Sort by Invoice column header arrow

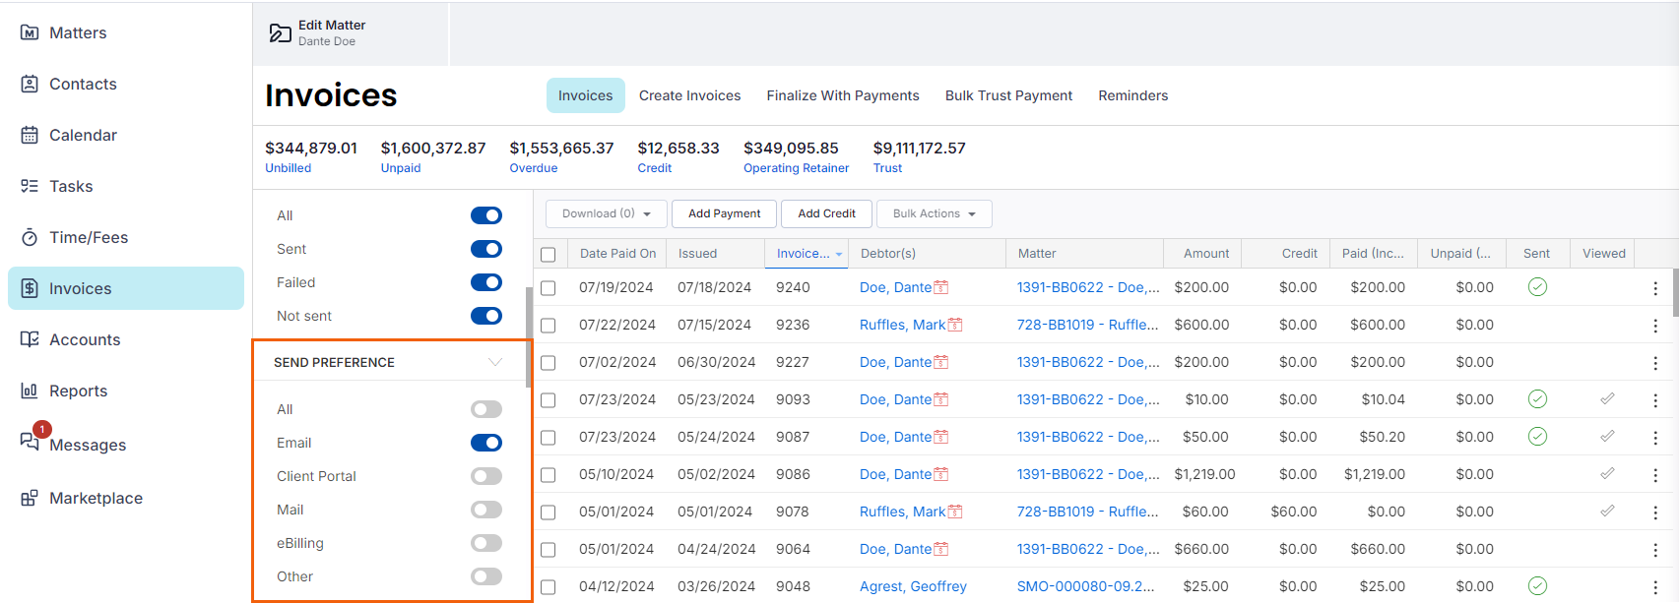click(839, 254)
